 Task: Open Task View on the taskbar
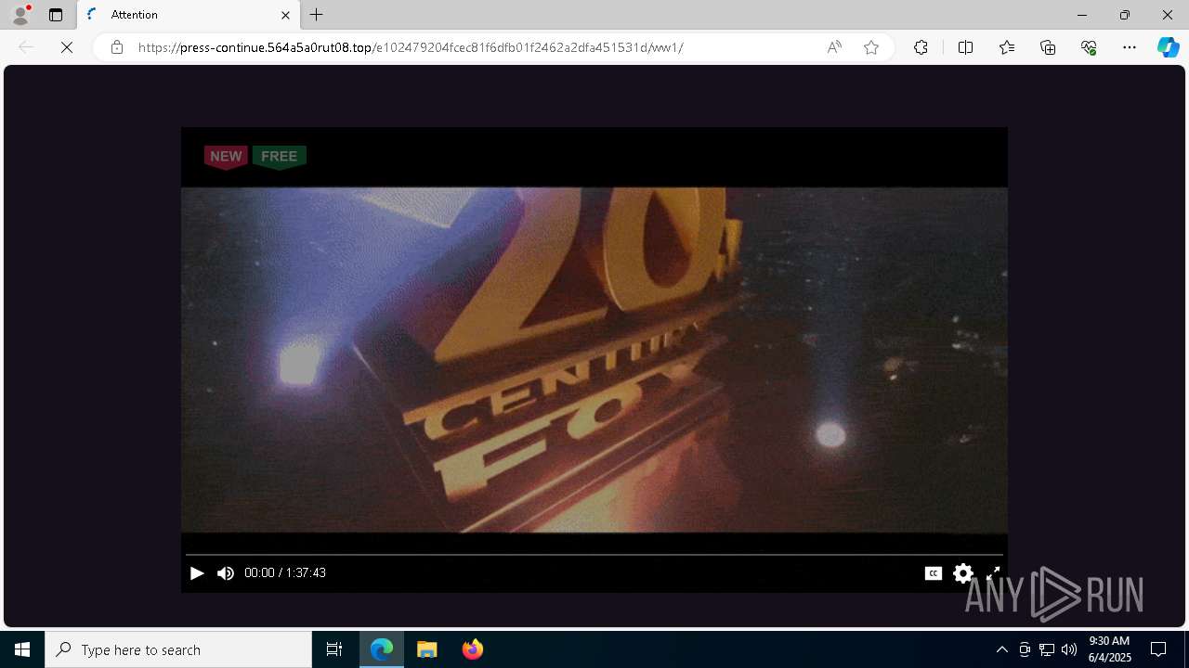[334, 649]
